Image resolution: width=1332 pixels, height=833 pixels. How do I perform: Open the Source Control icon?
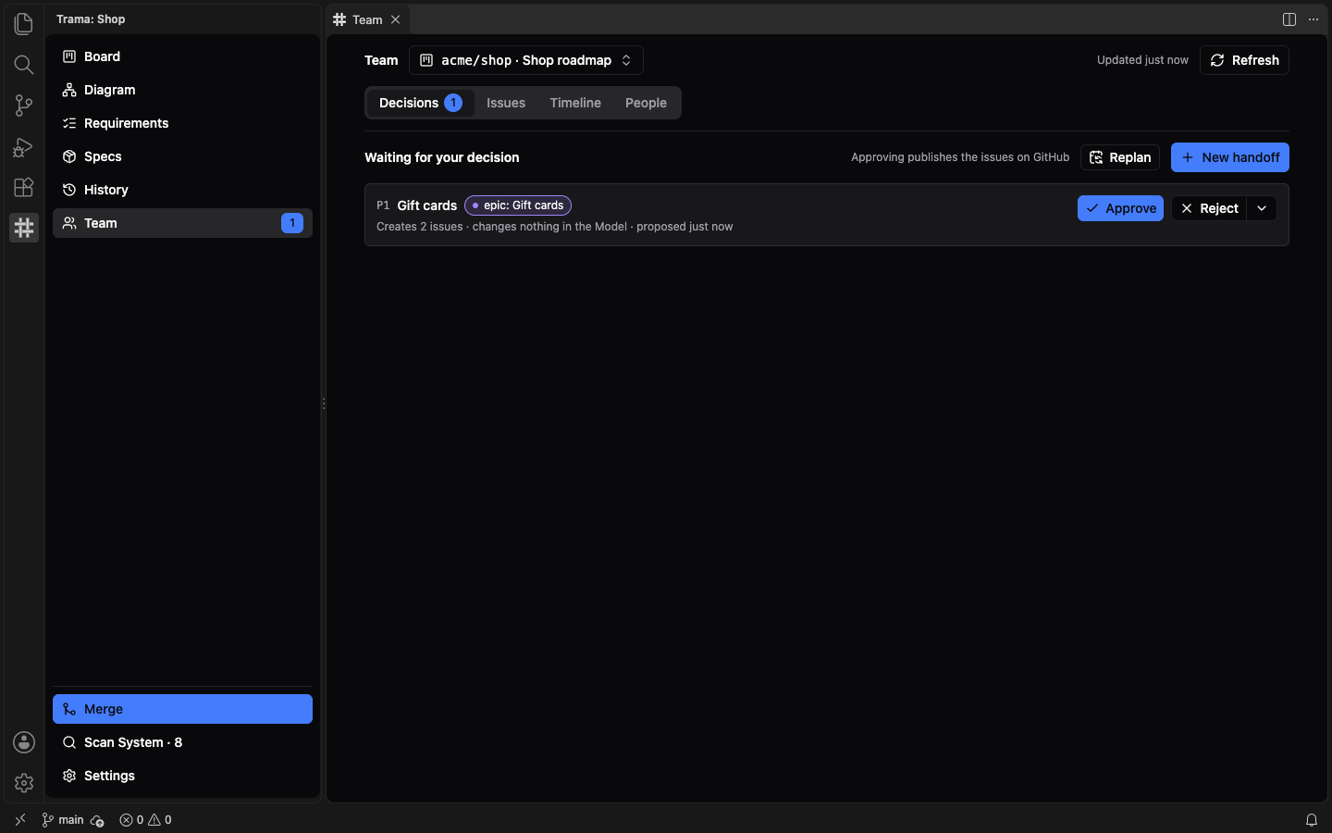click(x=24, y=106)
